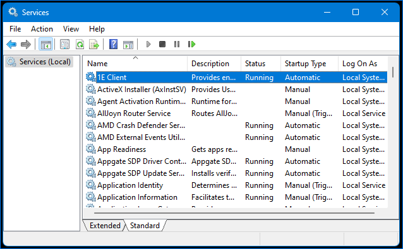
Task: Click the gear icon beside ActiveX Installer
Action: [x=91, y=89]
